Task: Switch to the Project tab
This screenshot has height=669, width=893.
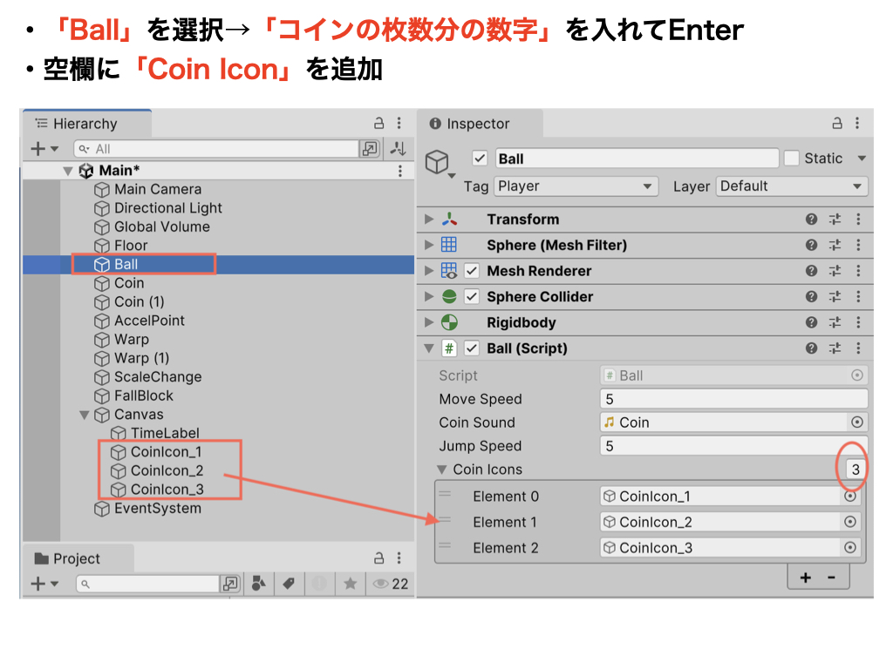Action: pos(77,559)
